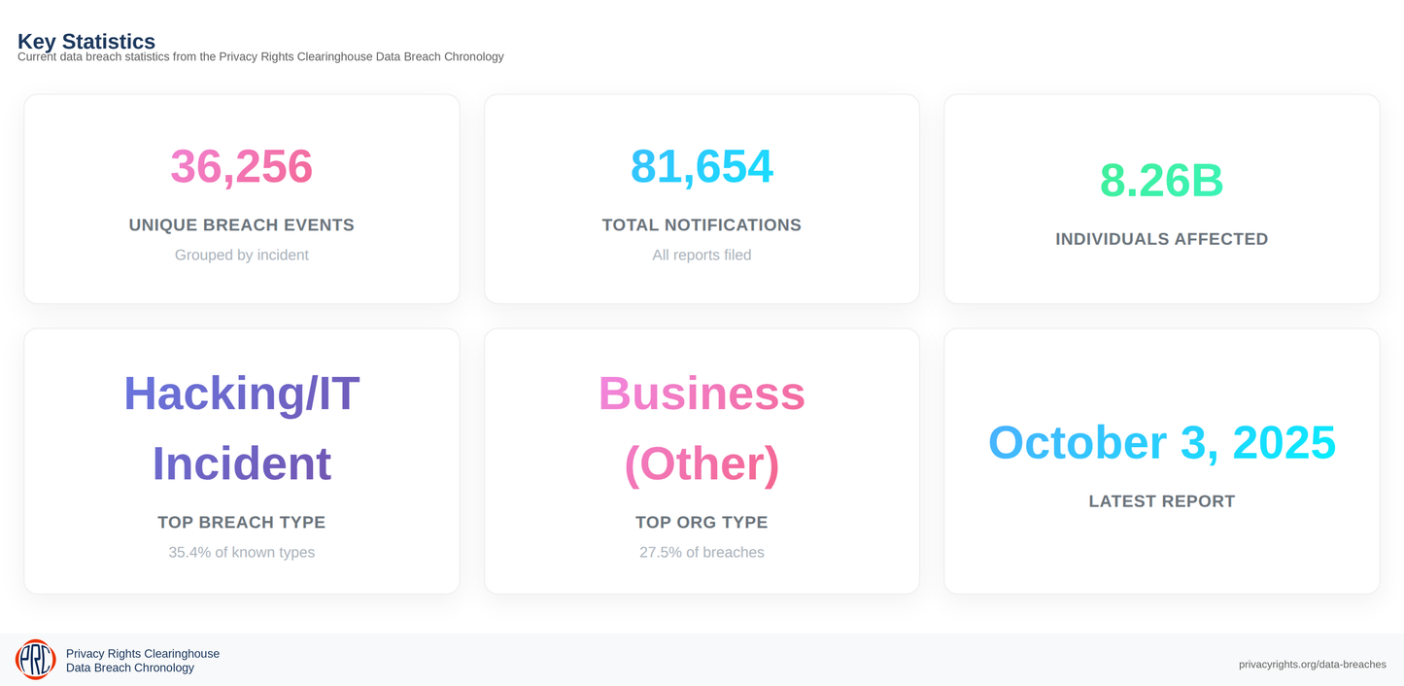The height and width of the screenshot is (686, 1404).
Task: Click the PRC logo icon in footer
Action: [35, 660]
